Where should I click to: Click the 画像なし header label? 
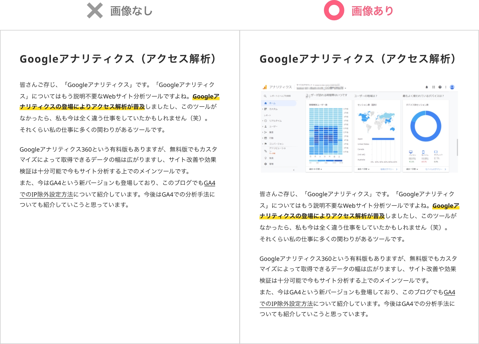[x=131, y=11]
